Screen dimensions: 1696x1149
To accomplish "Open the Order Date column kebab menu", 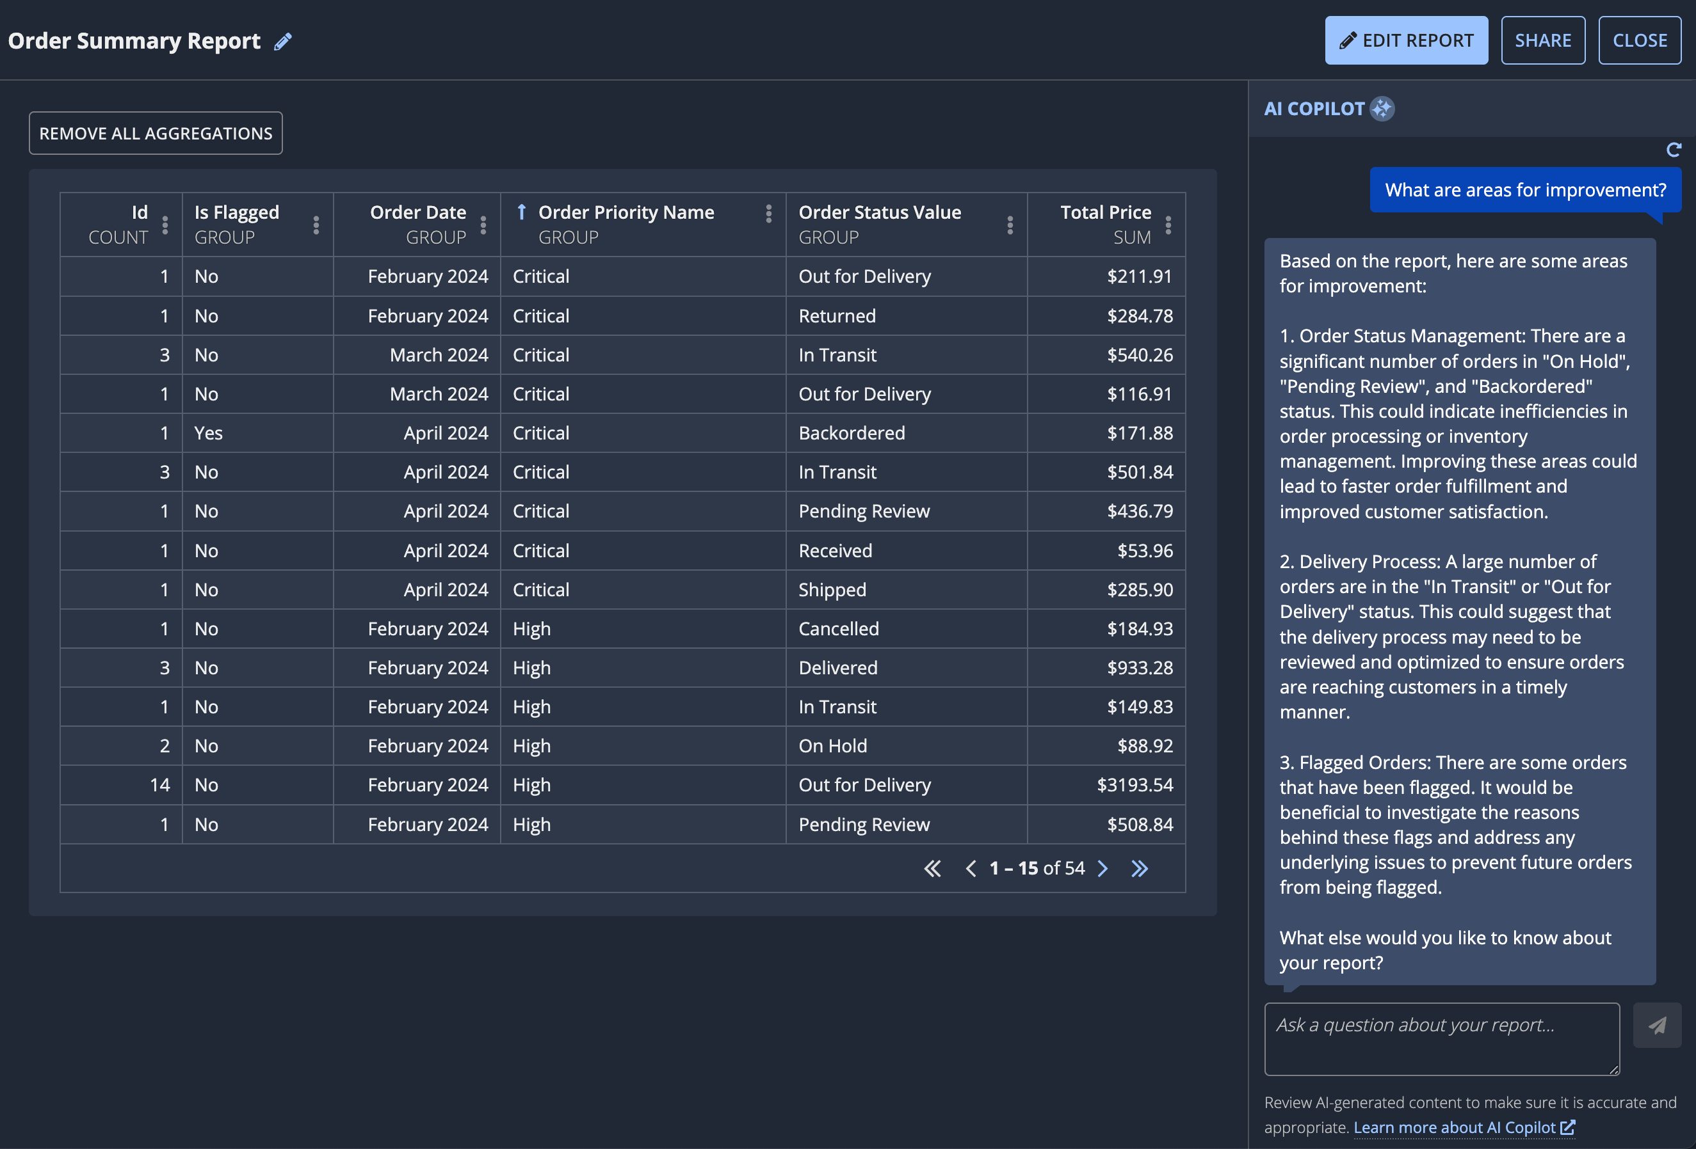I will point(483,225).
